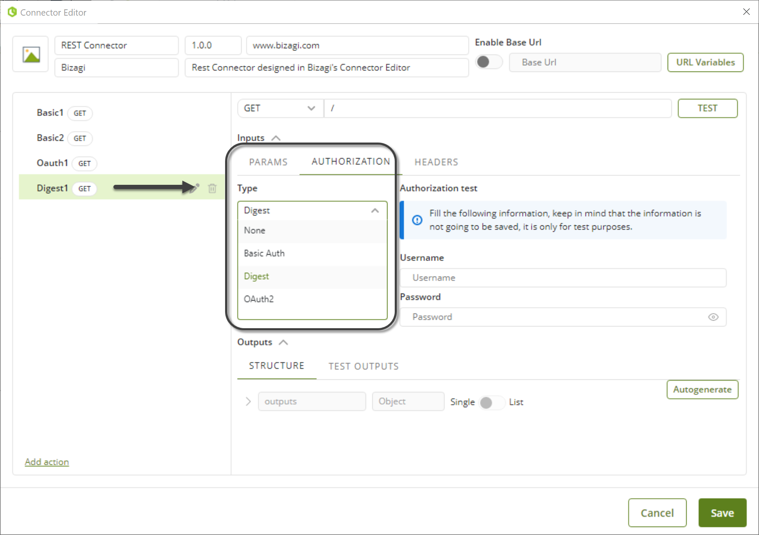The width and height of the screenshot is (759, 535).
Task: Click the URL path field showing slash
Action: pos(498,108)
